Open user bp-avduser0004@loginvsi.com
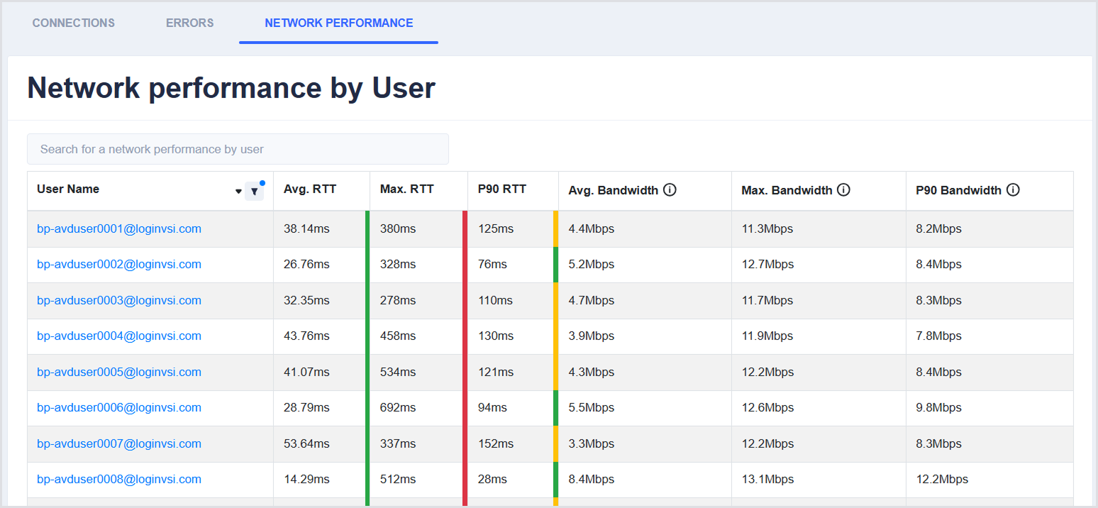The image size is (1098, 508). 119,336
